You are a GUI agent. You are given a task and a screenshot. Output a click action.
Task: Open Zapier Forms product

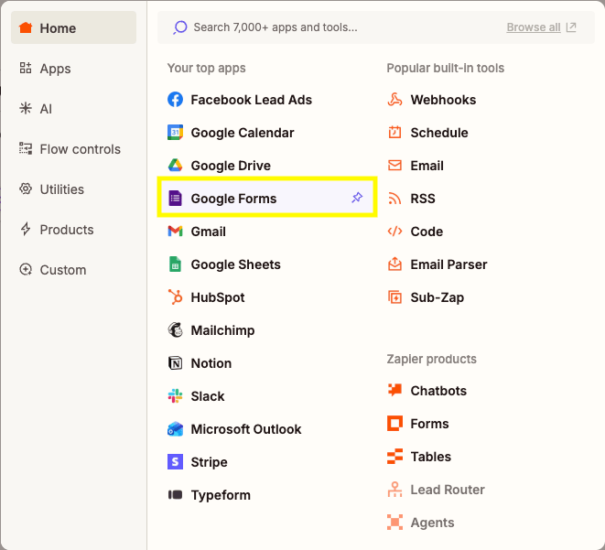click(418, 424)
